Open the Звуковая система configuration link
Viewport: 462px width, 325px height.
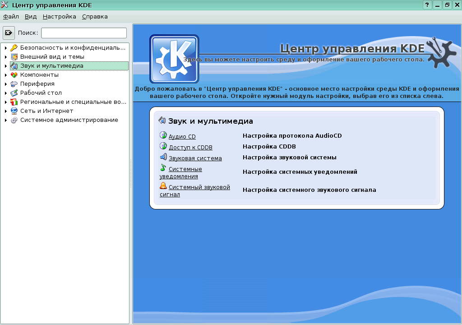195,158
